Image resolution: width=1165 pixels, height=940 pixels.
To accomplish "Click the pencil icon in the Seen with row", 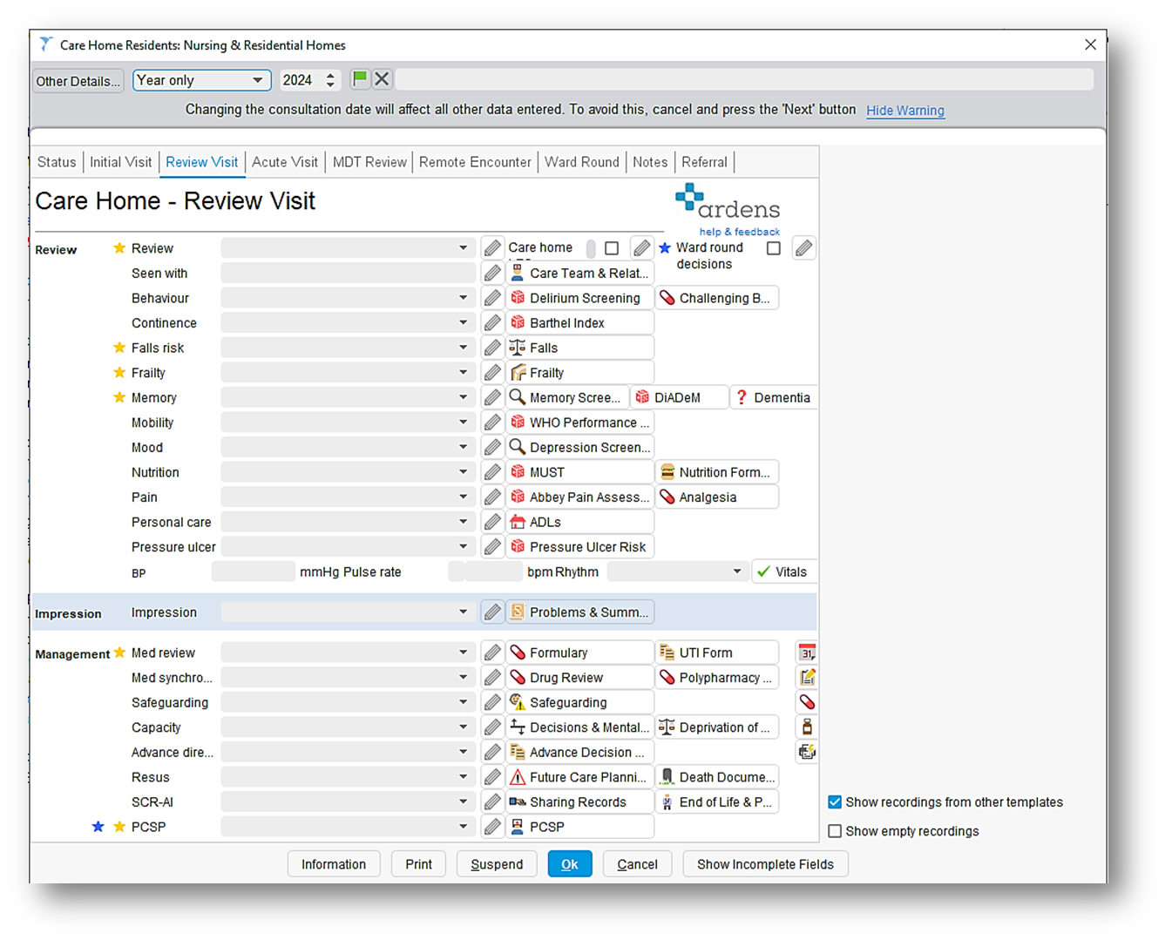I will coord(492,274).
